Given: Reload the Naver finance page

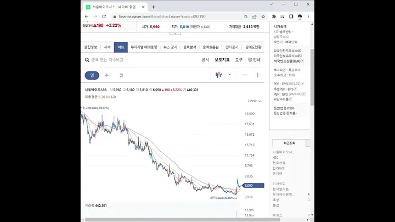Looking at the screenshot, I should [104, 16].
